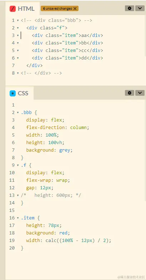The width and height of the screenshot is (146, 280).
Task: Click the 'background: red;' declaration
Action: click(48, 233)
